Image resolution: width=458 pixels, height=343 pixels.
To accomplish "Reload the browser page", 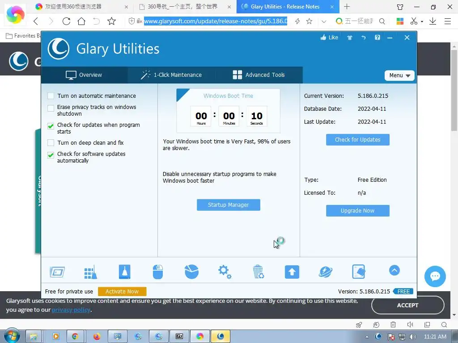I will [66, 21].
